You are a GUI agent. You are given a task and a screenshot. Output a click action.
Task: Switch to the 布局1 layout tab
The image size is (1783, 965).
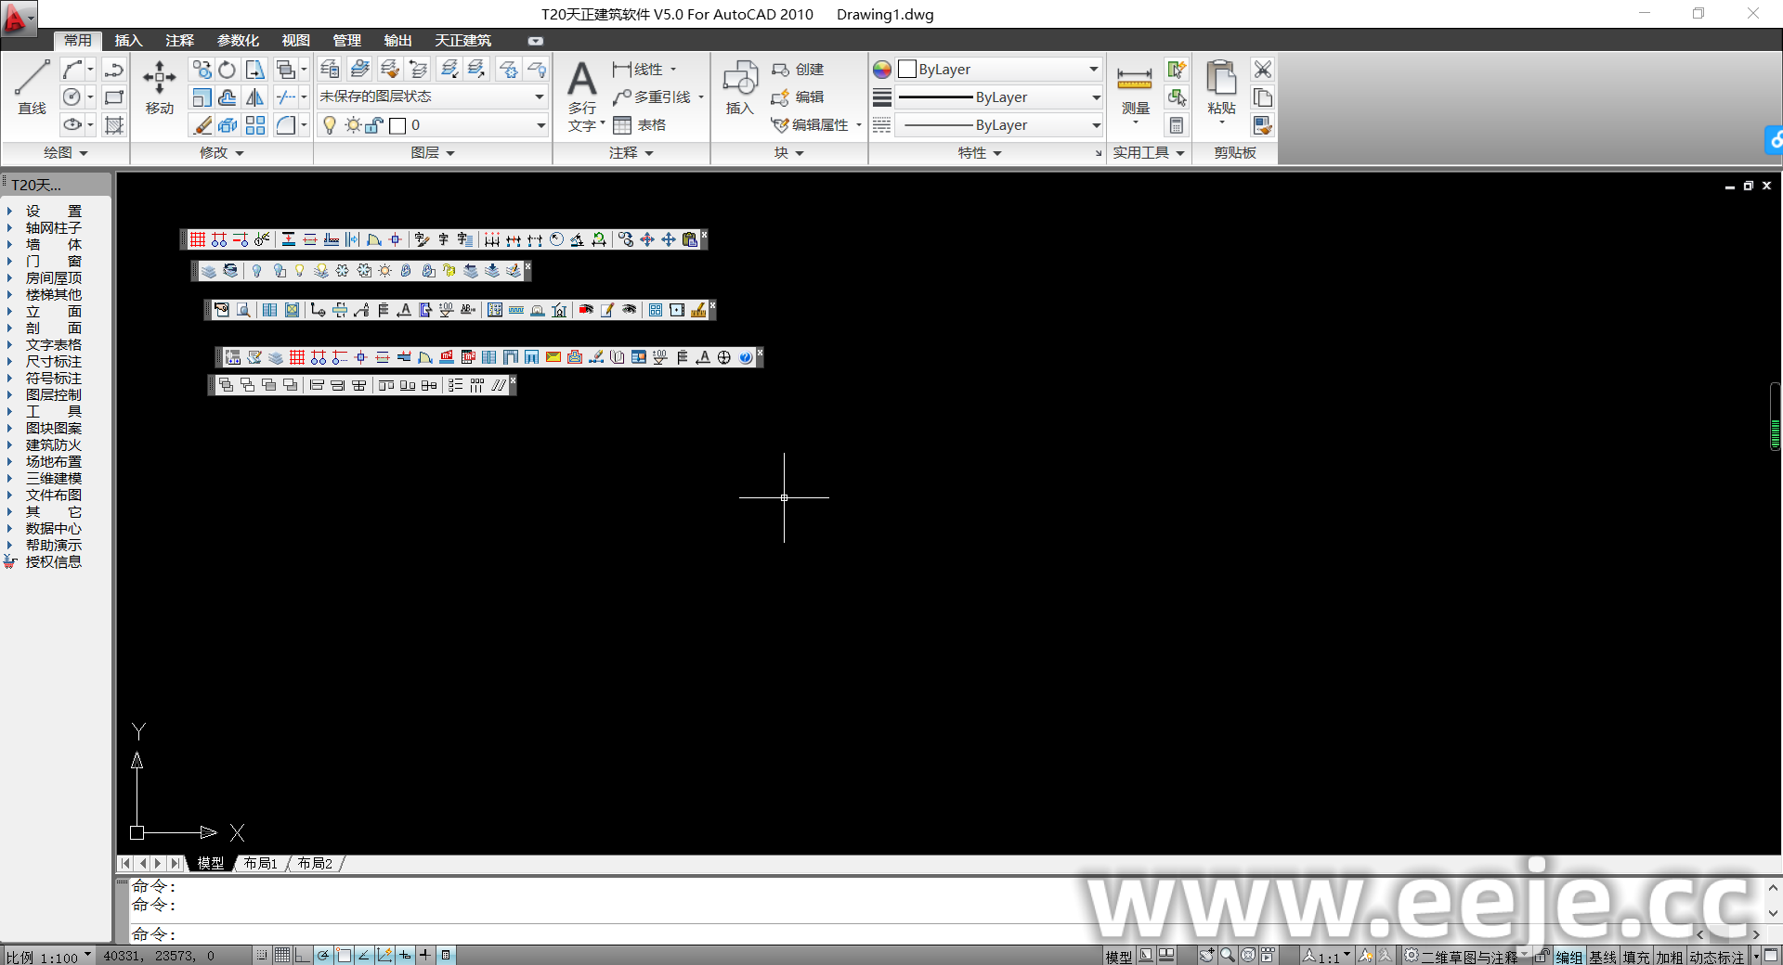260,863
